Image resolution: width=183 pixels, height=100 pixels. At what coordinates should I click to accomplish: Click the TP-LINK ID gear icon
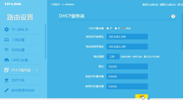pyautogui.click(x=6, y=29)
